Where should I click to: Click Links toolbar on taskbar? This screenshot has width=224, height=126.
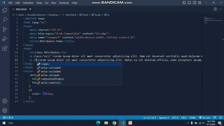11,123
